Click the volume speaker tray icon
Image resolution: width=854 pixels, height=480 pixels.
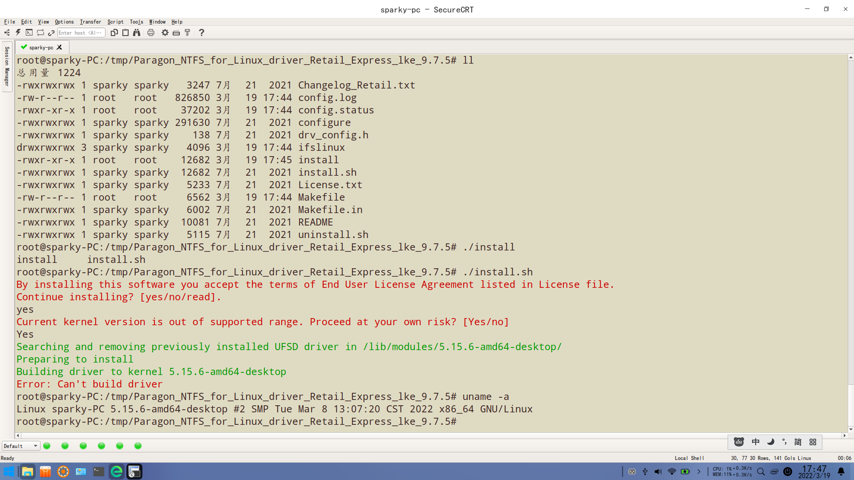coord(658,472)
